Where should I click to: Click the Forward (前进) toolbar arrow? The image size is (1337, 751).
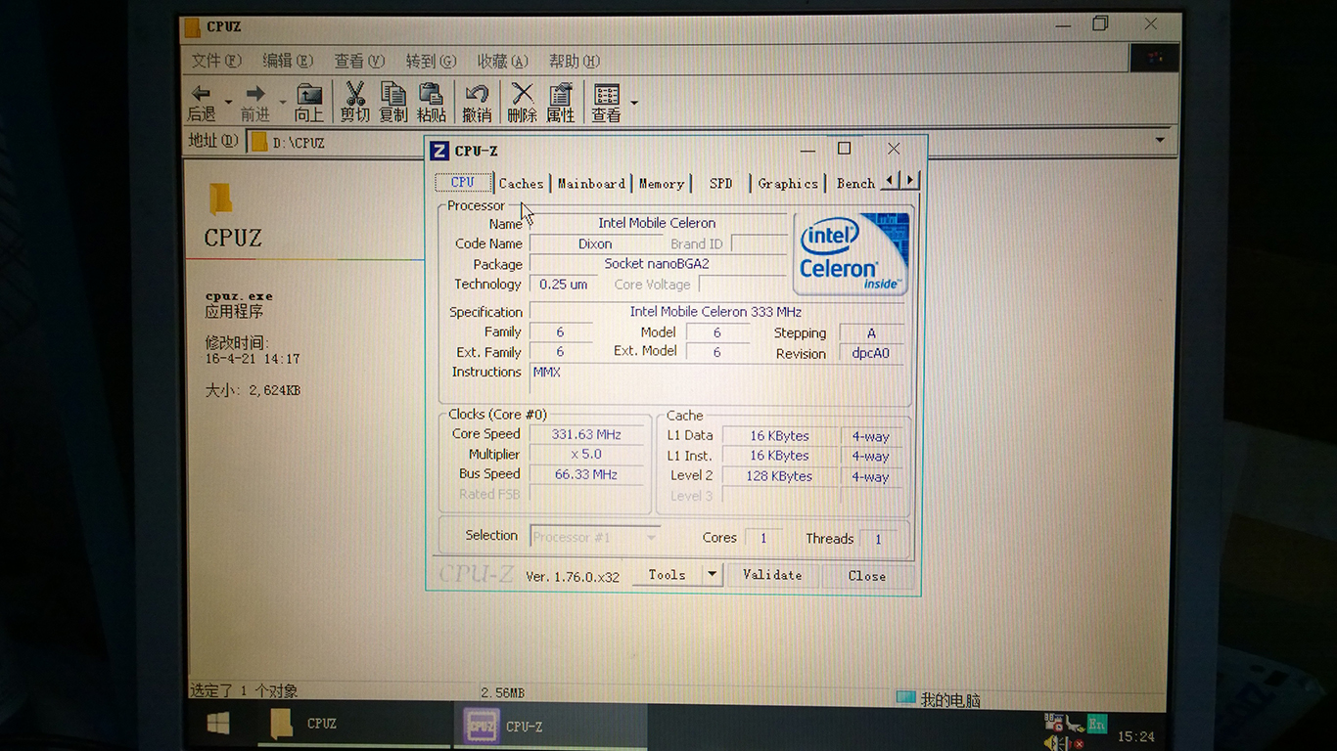tap(255, 95)
